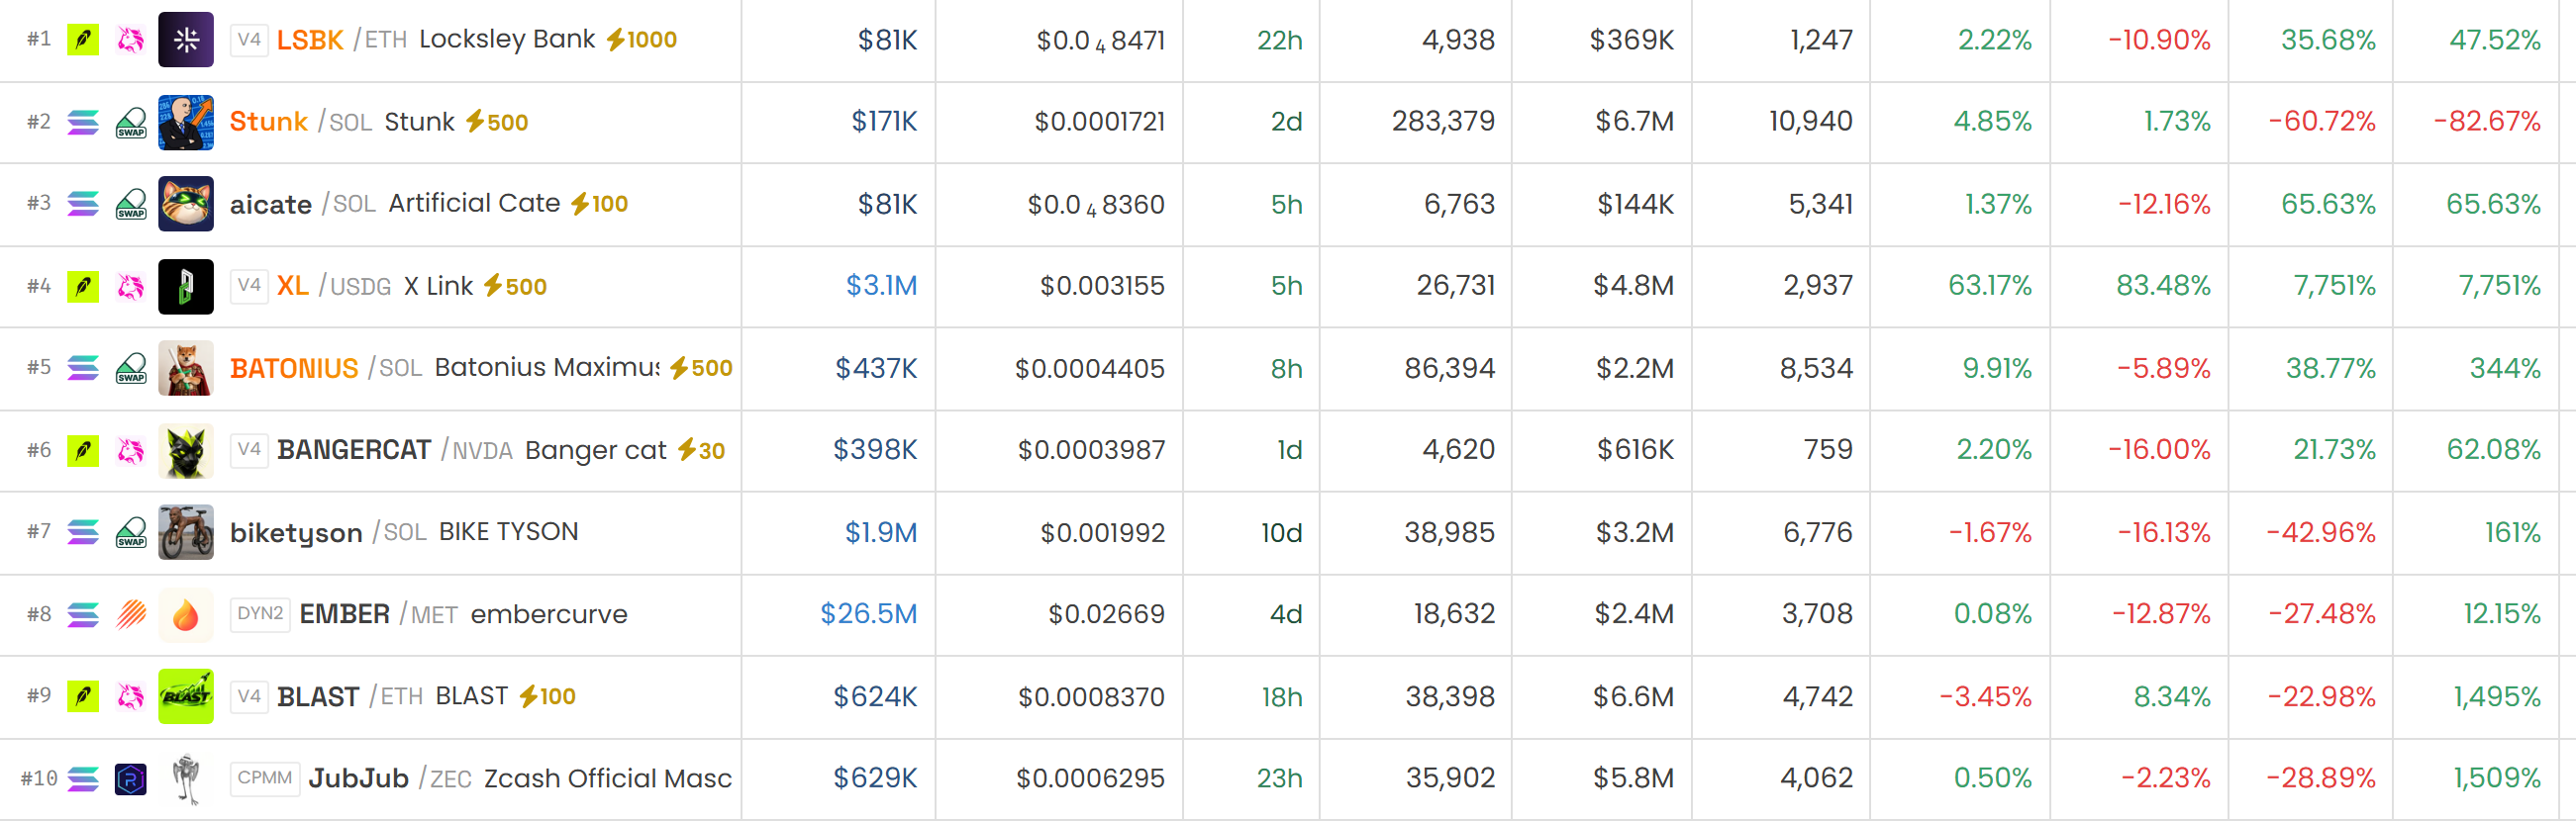Click the V4 label on BLAST row
Viewport: 2576px width, 821px height.
coord(249,696)
